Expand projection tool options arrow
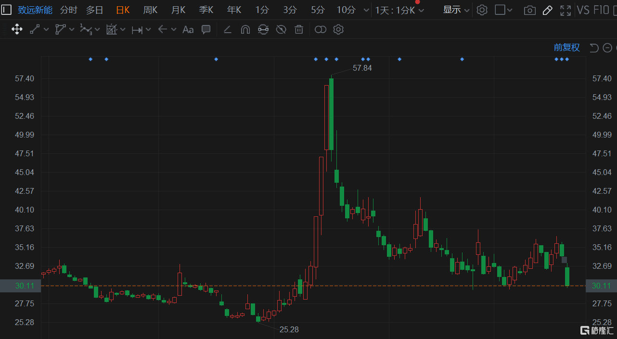This screenshot has width=617, height=339. pyautogui.click(x=123, y=30)
